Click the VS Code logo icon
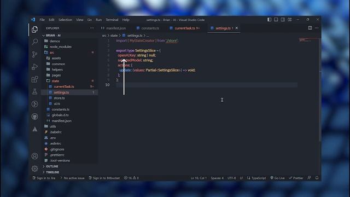 (33, 20)
